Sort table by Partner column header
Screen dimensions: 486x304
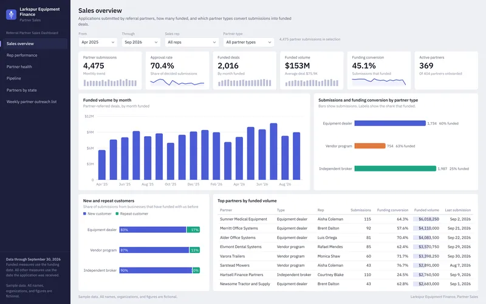[226, 210]
